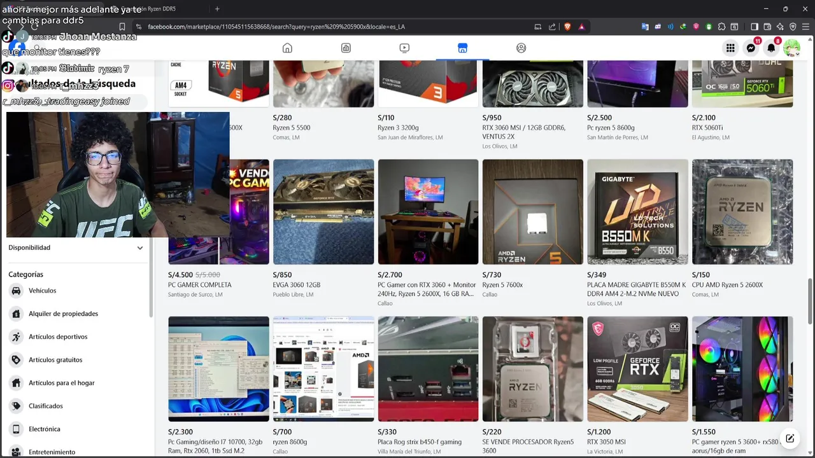Click the browser address bar URL
Image resolution: width=815 pixels, height=458 pixels.
pos(276,27)
